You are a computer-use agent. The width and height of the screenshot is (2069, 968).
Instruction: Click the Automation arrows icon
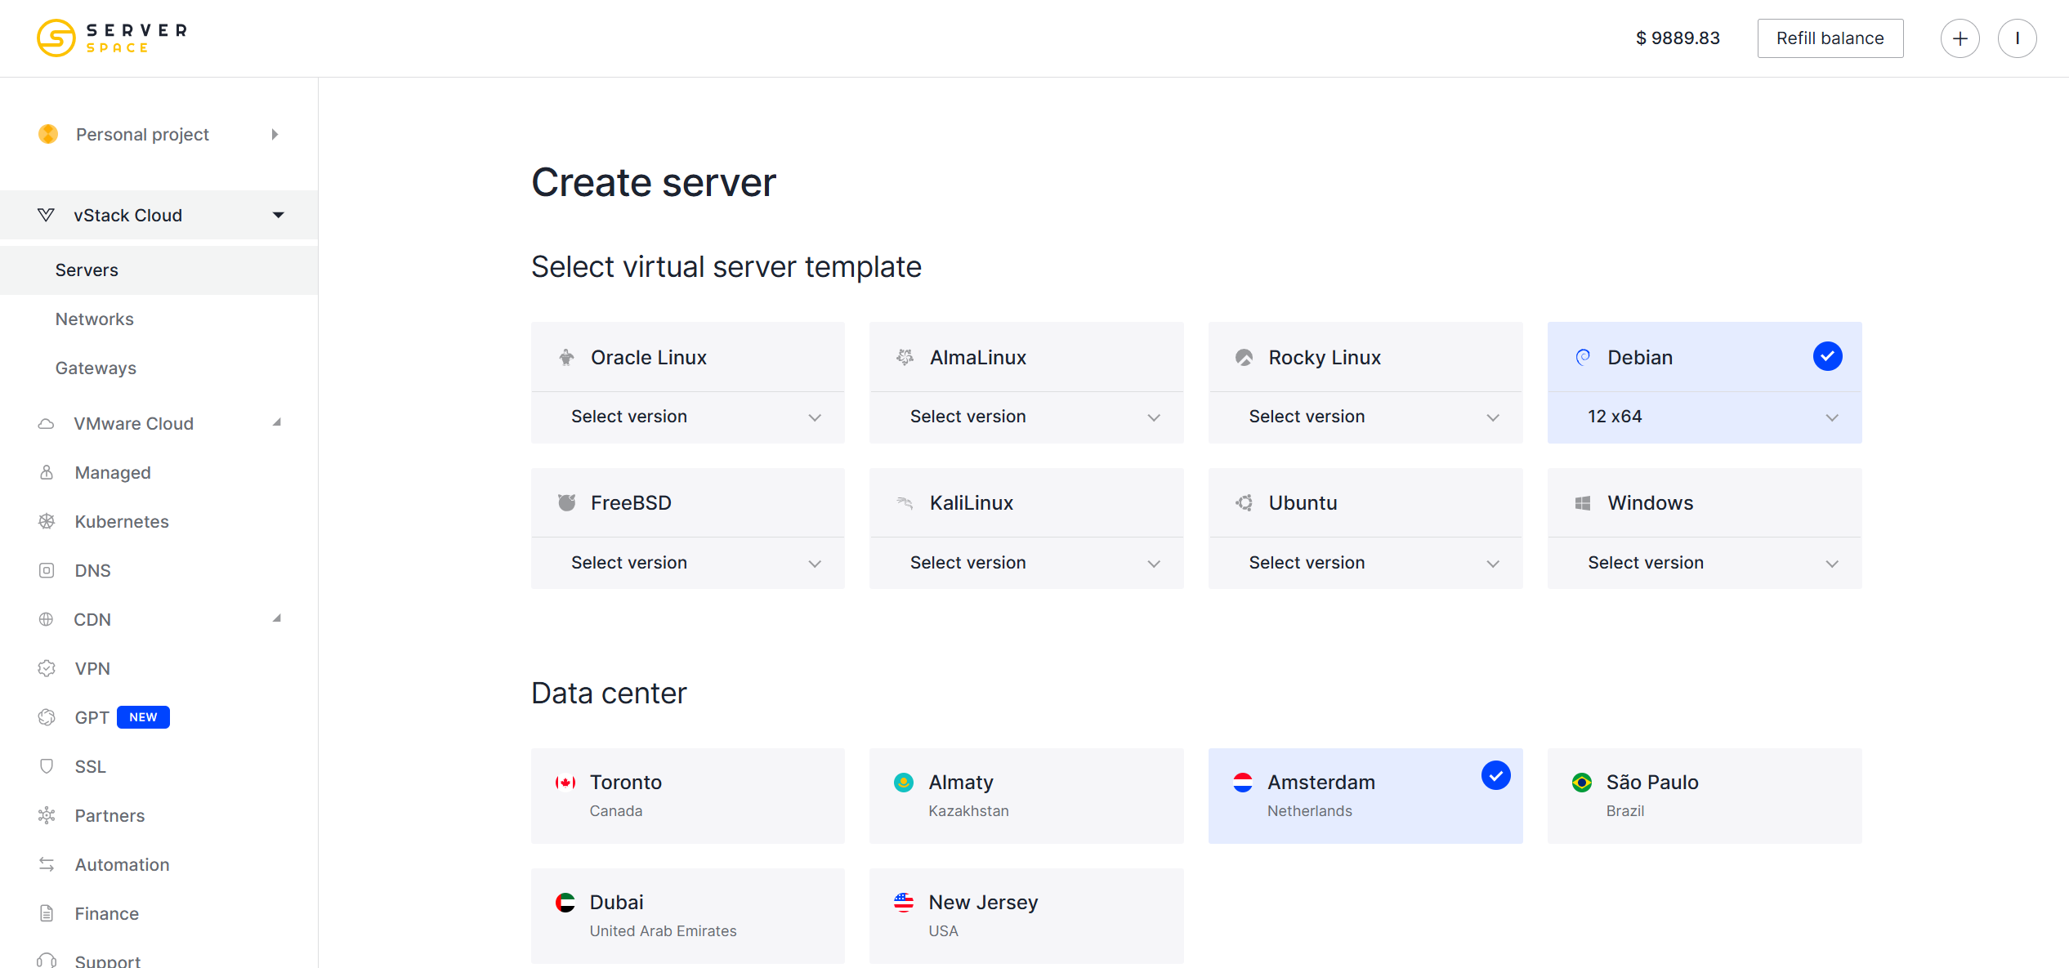[47, 864]
